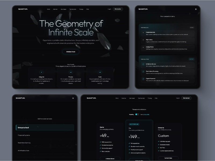
Task: Open Testimonials in pricing panel navigation
Action: pyautogui.click(x=141, y=98)
